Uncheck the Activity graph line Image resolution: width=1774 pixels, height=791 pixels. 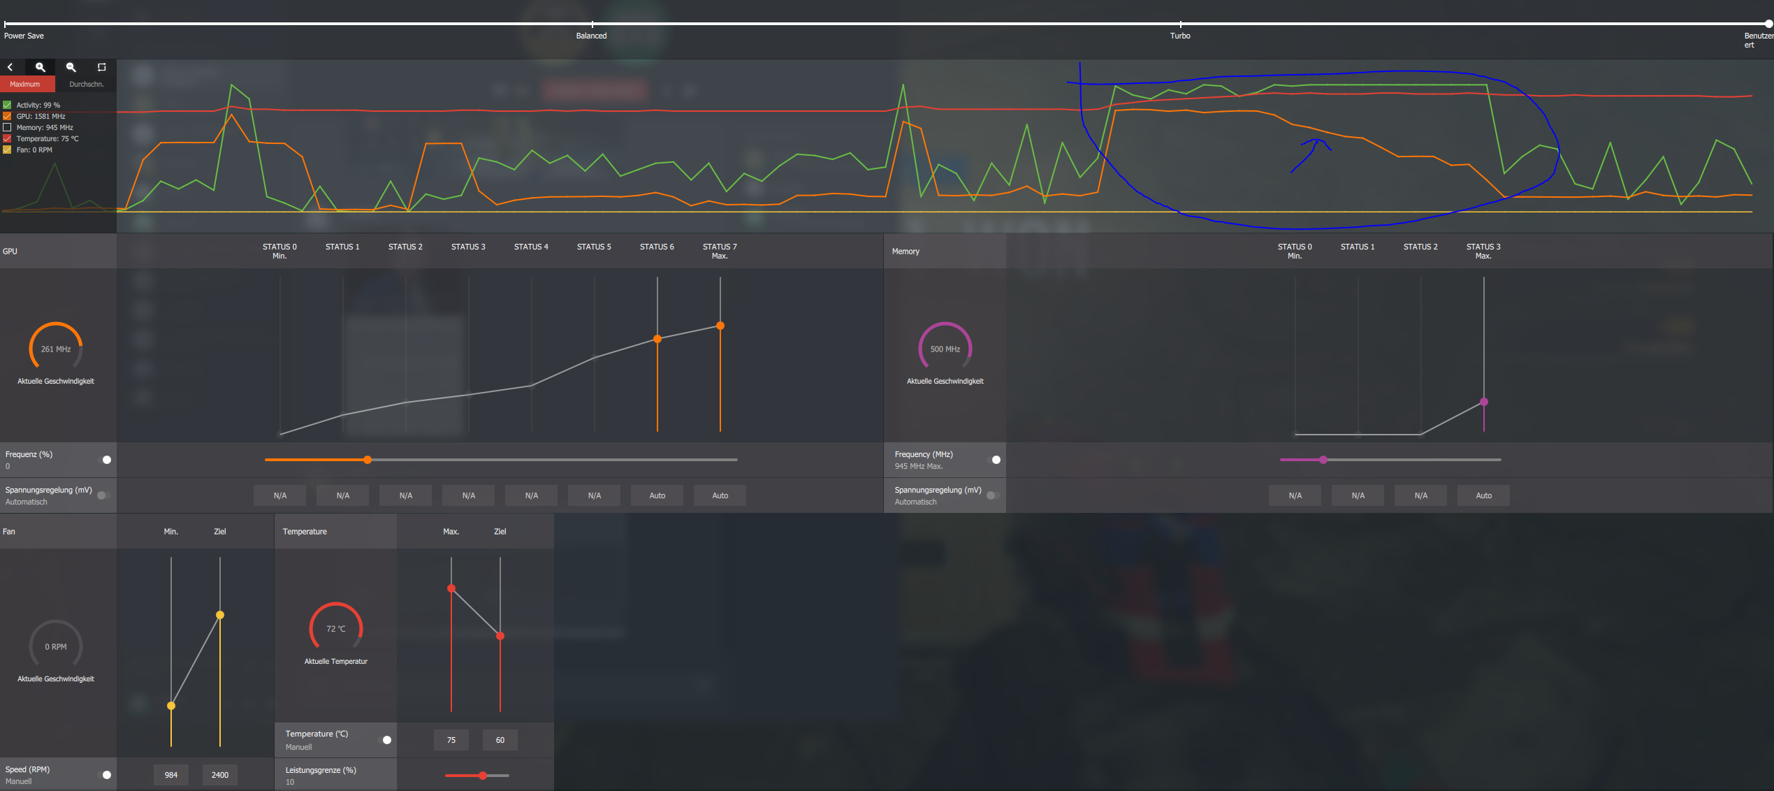point(7,105)
